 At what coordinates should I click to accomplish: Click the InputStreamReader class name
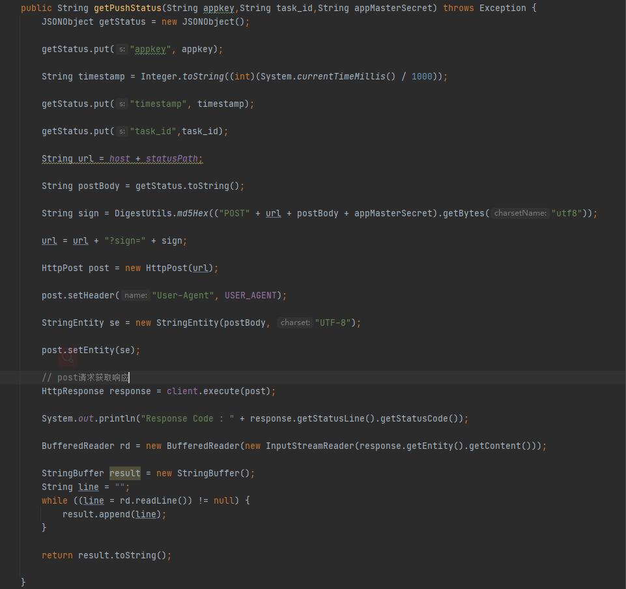310,446
